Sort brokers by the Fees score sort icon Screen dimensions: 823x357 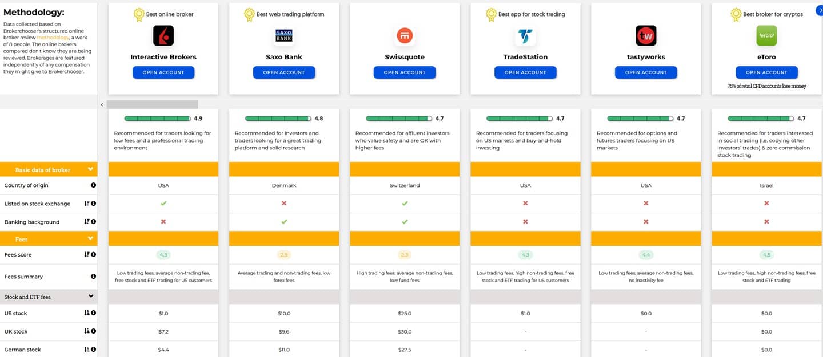(87, 255)
